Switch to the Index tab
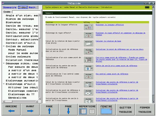The height and width of the screenshot is (116, 156). pyautogui.click(x=23, y=7)
